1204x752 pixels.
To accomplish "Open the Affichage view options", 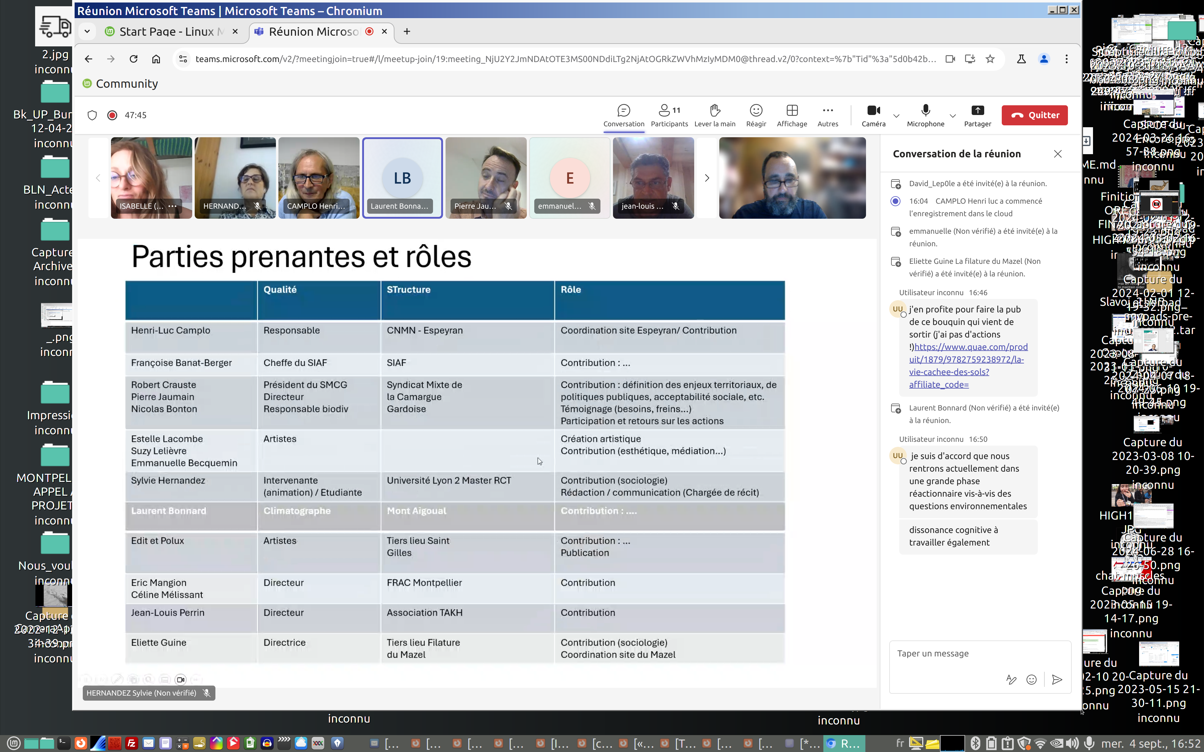I will pyautogui.click(x=792, y=115).
